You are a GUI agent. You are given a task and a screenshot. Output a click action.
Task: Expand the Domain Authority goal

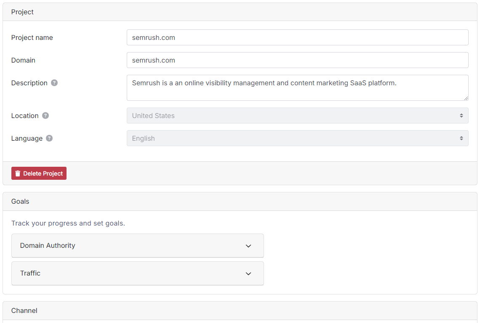point(137,246)
